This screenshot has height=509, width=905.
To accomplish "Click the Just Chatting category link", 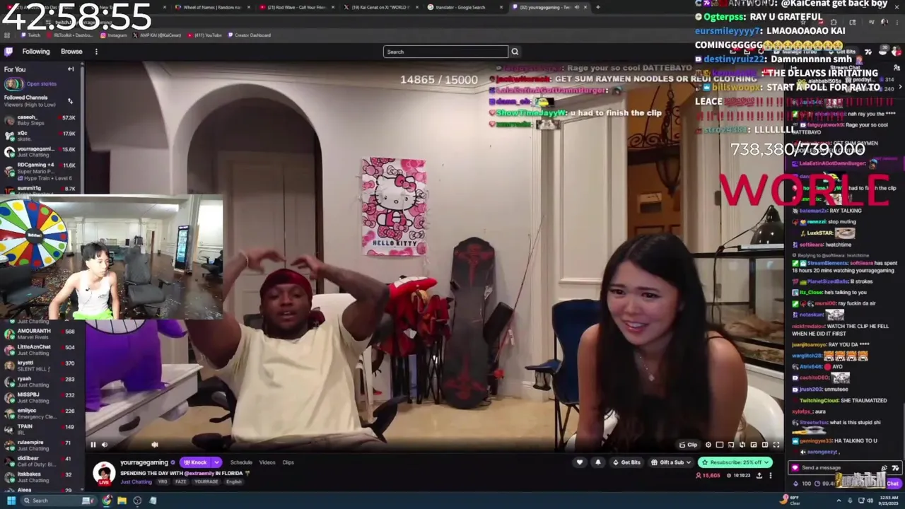I will (136, 482).
